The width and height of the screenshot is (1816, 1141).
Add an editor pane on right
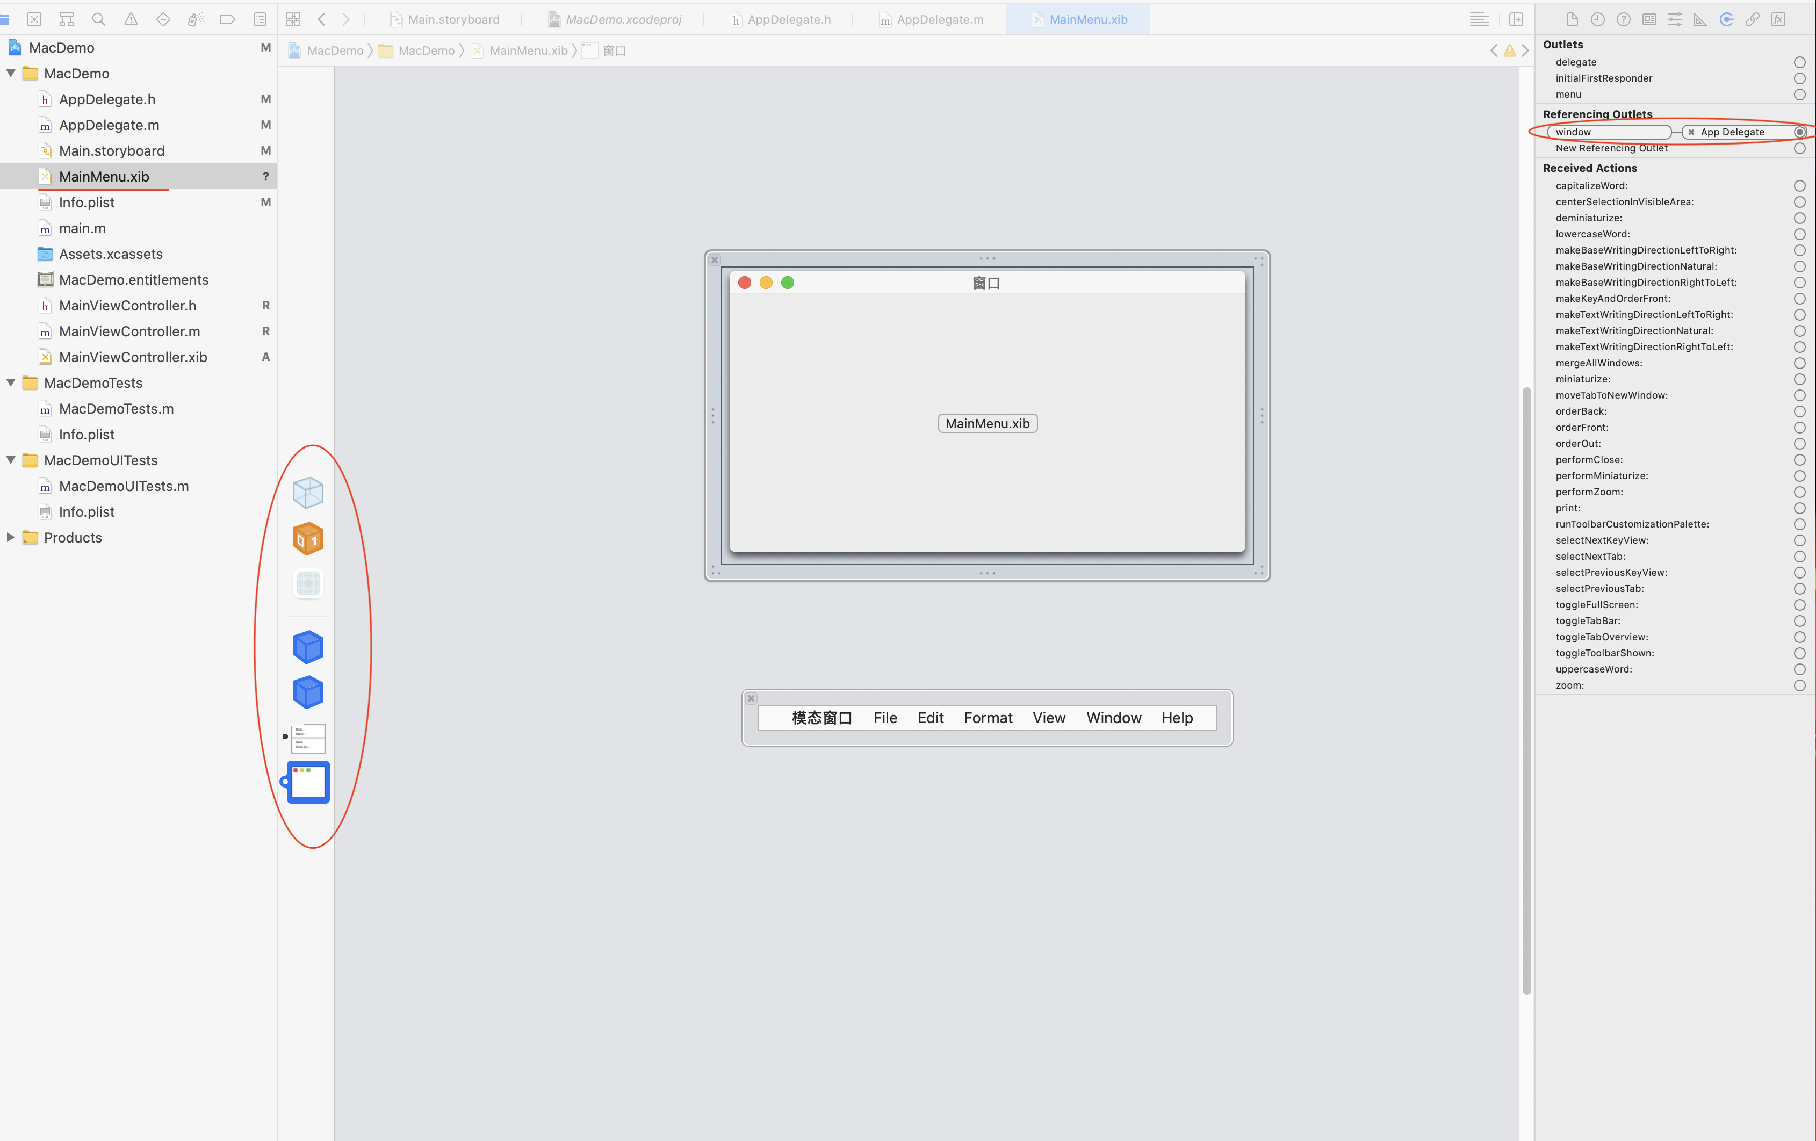tap(1516, 19)
